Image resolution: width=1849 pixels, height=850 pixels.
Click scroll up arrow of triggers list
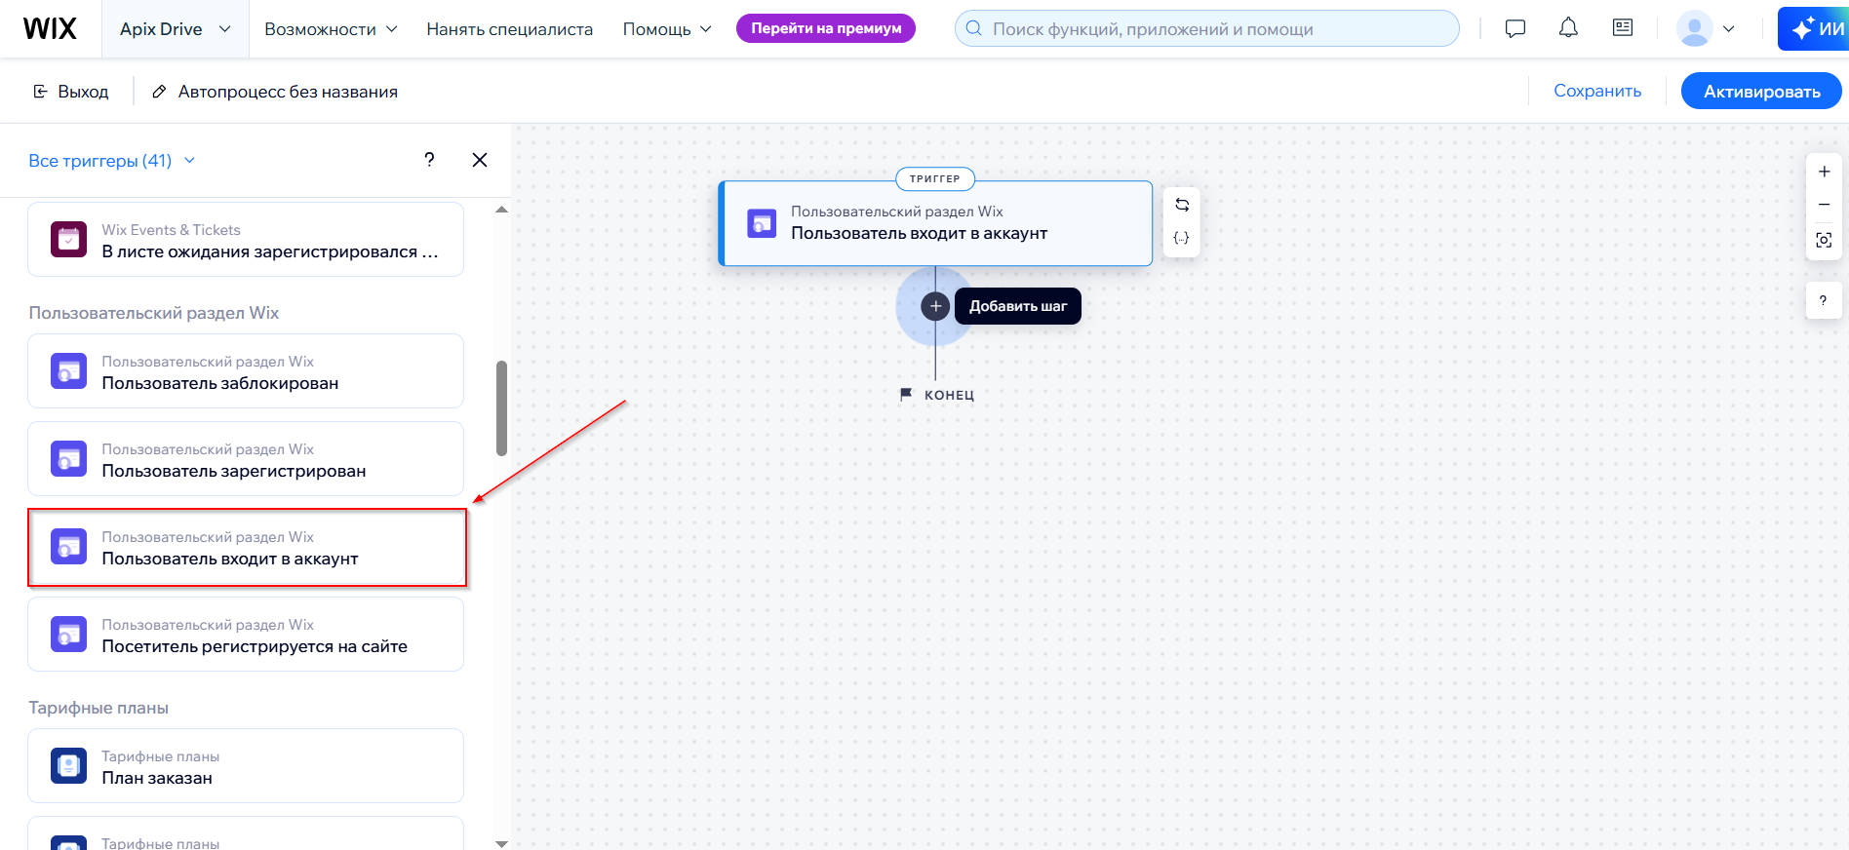[501, 210]
